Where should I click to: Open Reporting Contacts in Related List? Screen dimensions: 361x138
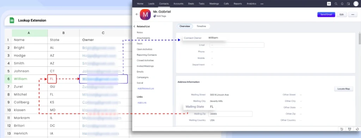pyautogui.click(x=147, y=55)
